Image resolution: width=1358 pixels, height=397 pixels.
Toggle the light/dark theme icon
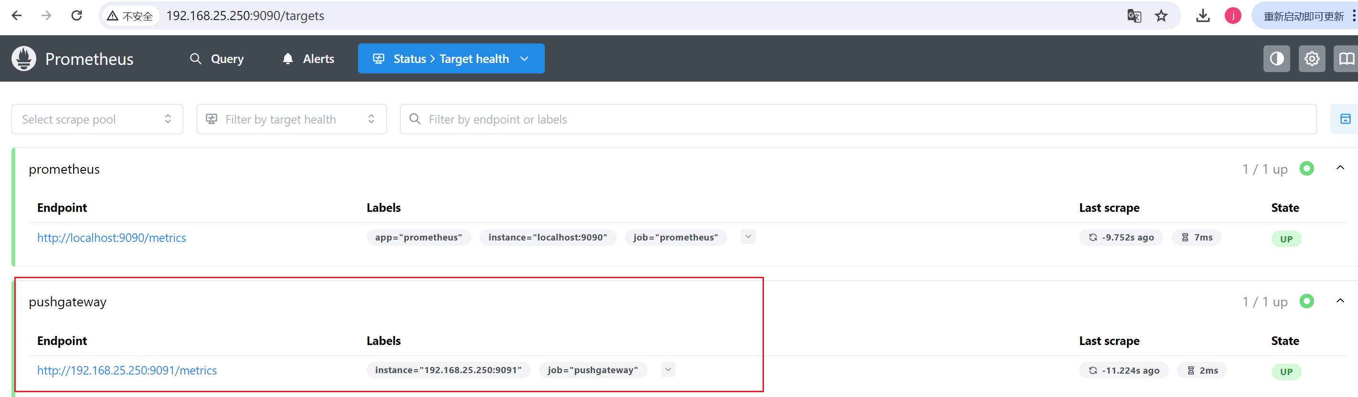pos(1276,58)
